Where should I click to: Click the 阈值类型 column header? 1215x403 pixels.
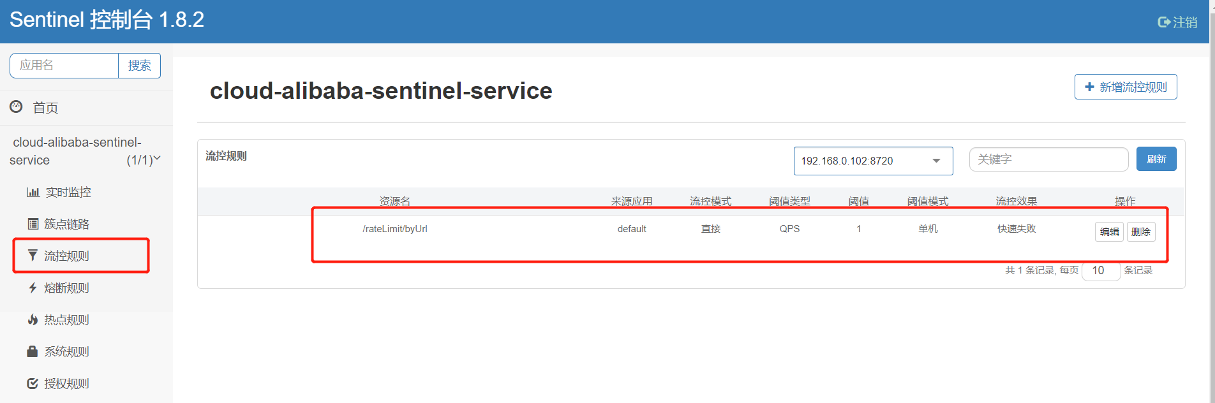[x=789, y=201]
